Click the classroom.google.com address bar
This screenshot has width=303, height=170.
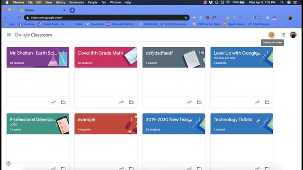tap(106, 17)
